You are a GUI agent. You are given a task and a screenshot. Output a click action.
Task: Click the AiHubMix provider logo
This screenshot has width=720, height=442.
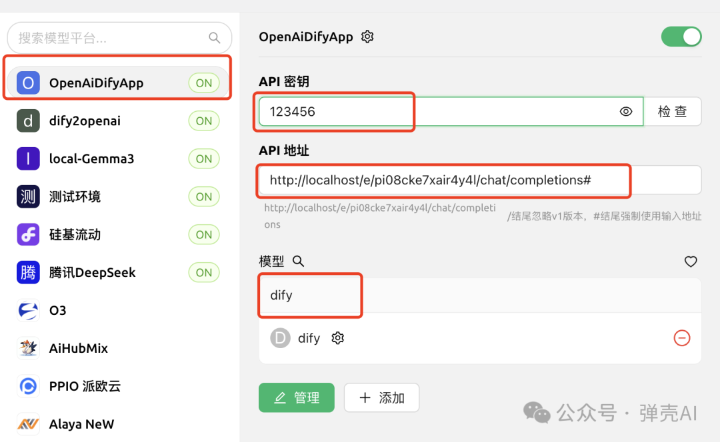[28, 348]
